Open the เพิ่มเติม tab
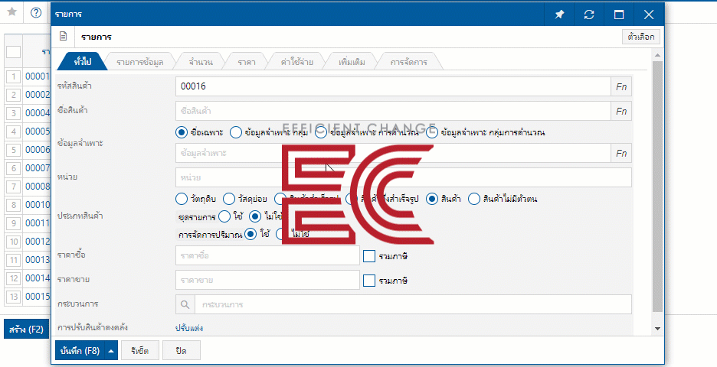The height and width of the screenshot is (367, 717). pos(352,62)
